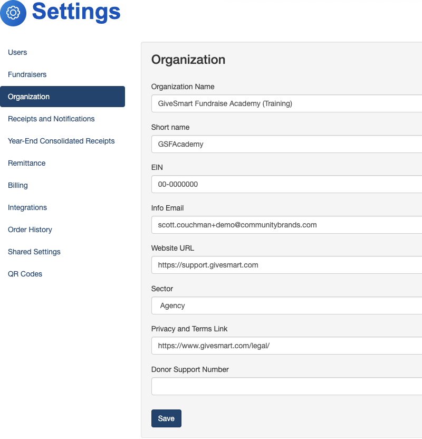
Task: Click the "Info Email" label
Action: [167, 208]
